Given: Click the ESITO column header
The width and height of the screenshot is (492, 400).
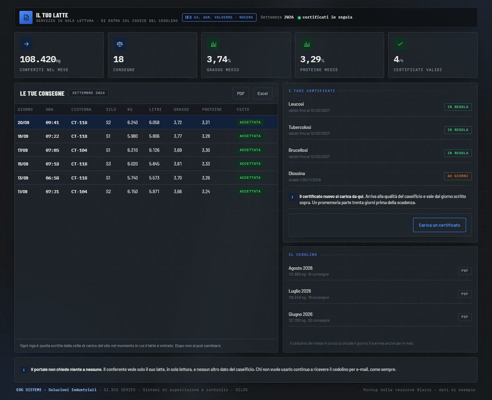Looking at the screenshot, I should tap(243, 110).
